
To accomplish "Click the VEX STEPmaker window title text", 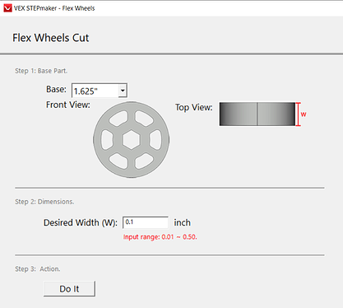I will click(54, 8).
